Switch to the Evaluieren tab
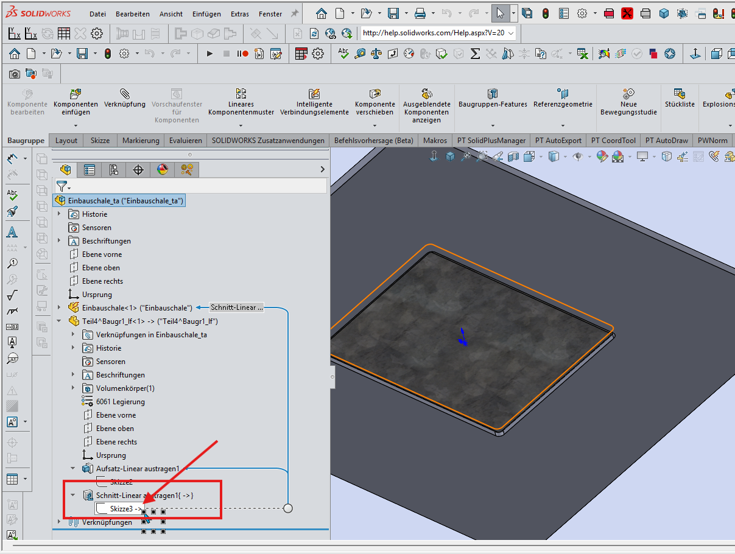 (185, 141)
